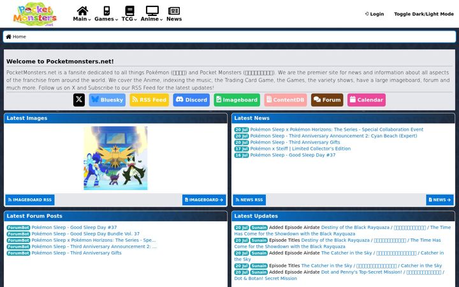This screenshot has width=459, height=287.
Task: Open news: Good Sleep Day #37
Action: (x=293, y=155)
